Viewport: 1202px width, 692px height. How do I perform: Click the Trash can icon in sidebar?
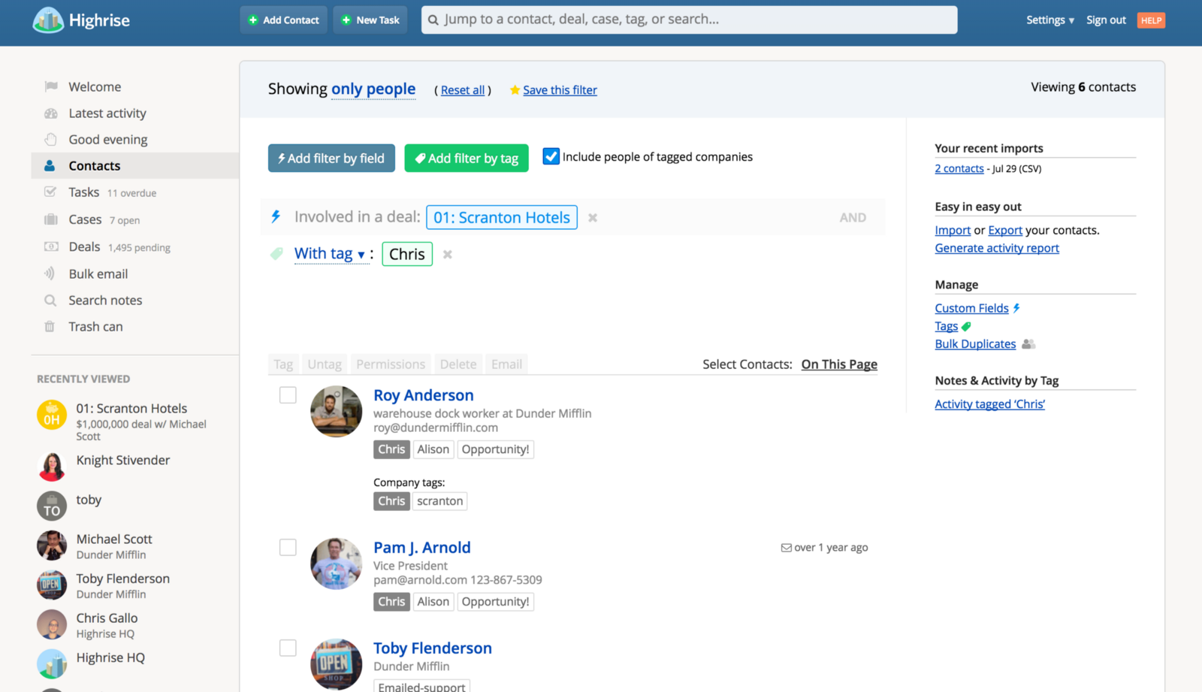(x=50, y=327)
